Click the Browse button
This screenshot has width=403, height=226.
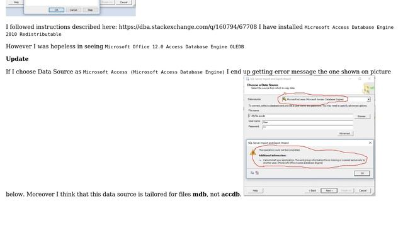point(362,116)
